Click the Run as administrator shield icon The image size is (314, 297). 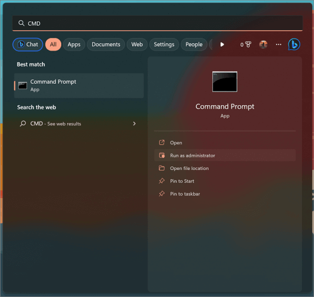coord(162,155)
